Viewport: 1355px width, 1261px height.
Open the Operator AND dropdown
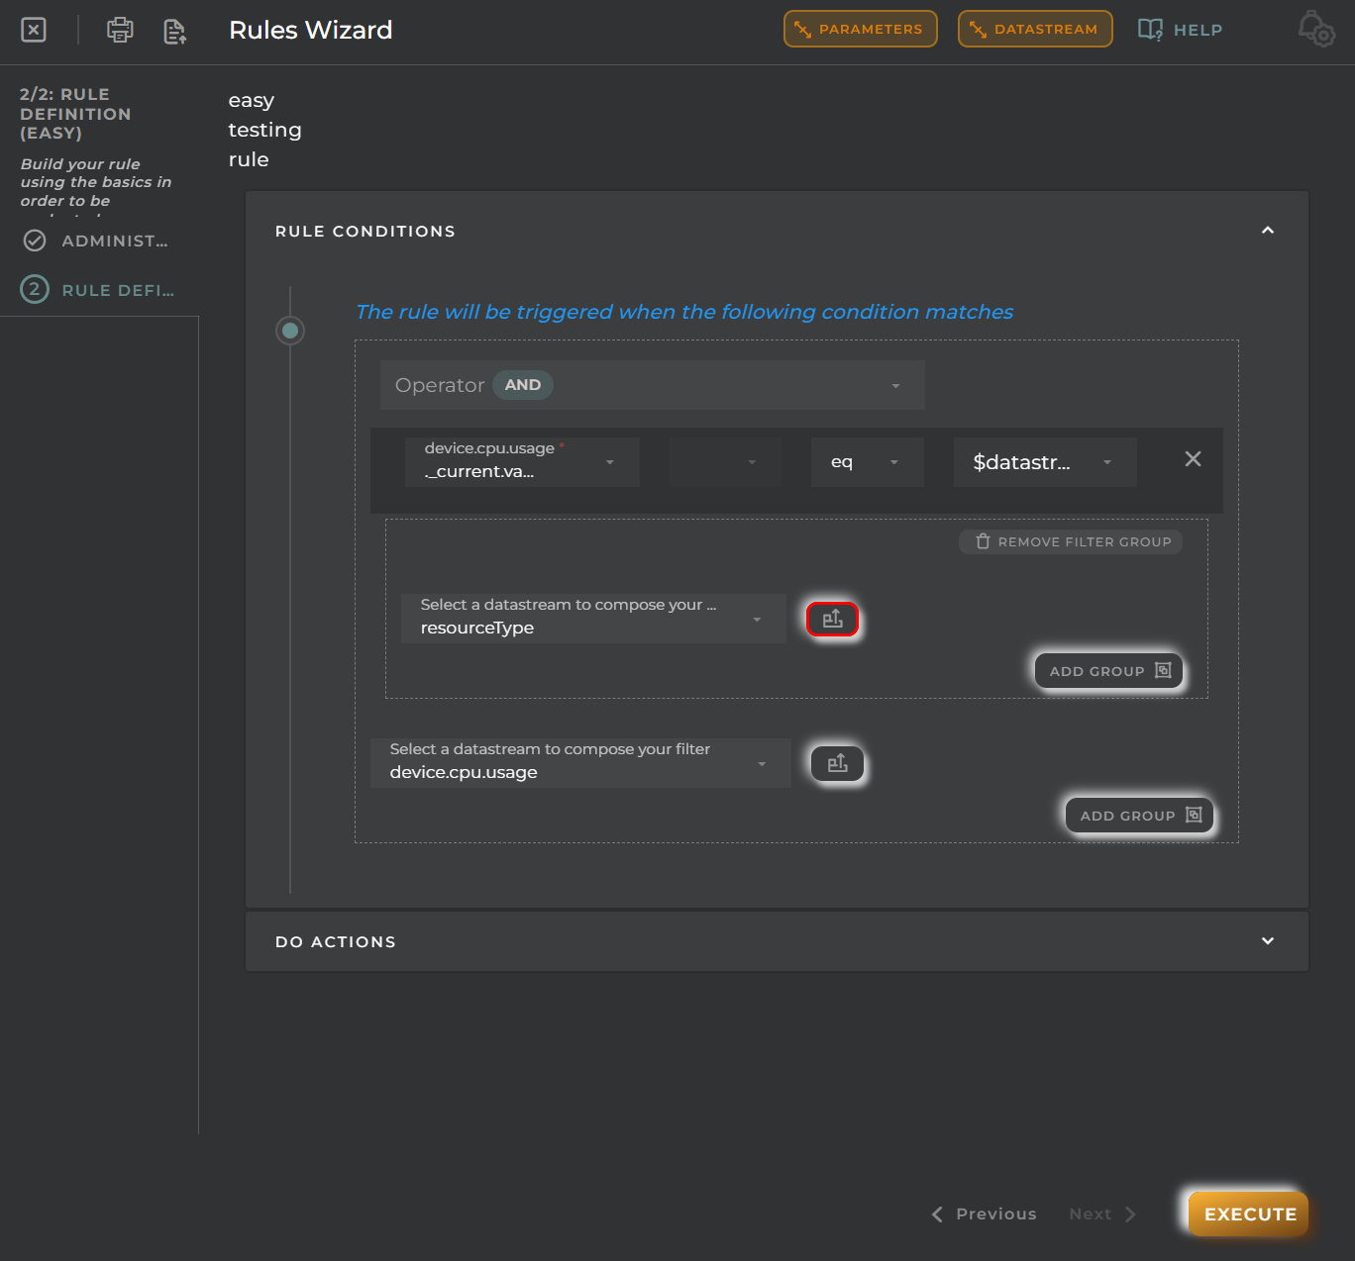(652, 385)
